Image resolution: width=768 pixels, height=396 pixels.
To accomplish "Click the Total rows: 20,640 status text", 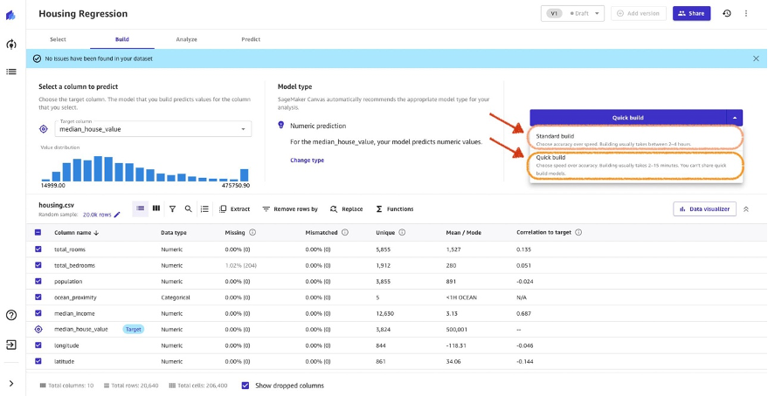I will click(x=131, y=386).
